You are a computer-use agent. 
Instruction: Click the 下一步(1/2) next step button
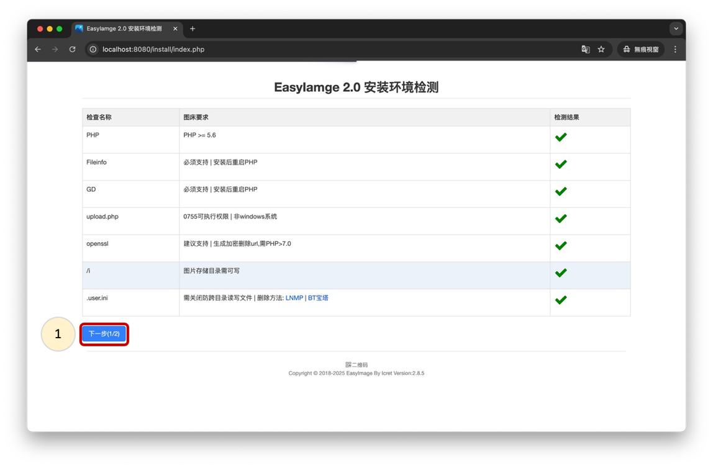(x=104, y=334)
